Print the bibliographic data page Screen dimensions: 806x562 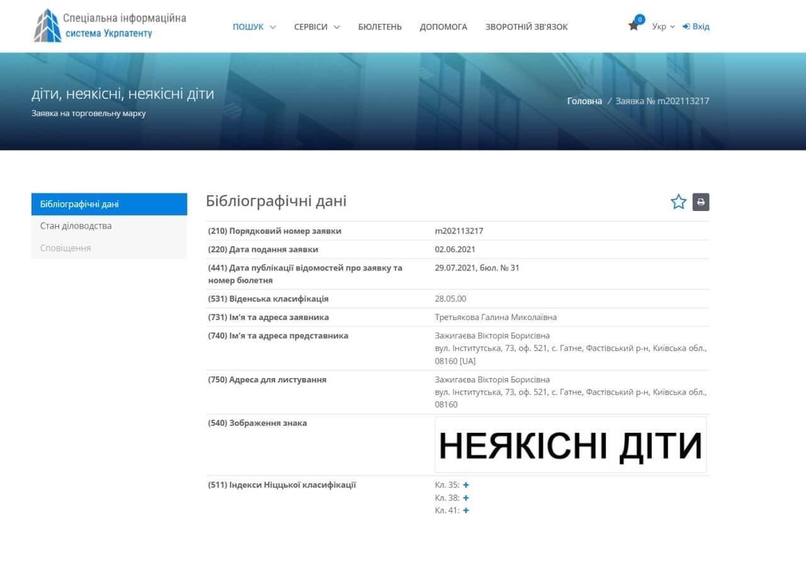point(701,202)
